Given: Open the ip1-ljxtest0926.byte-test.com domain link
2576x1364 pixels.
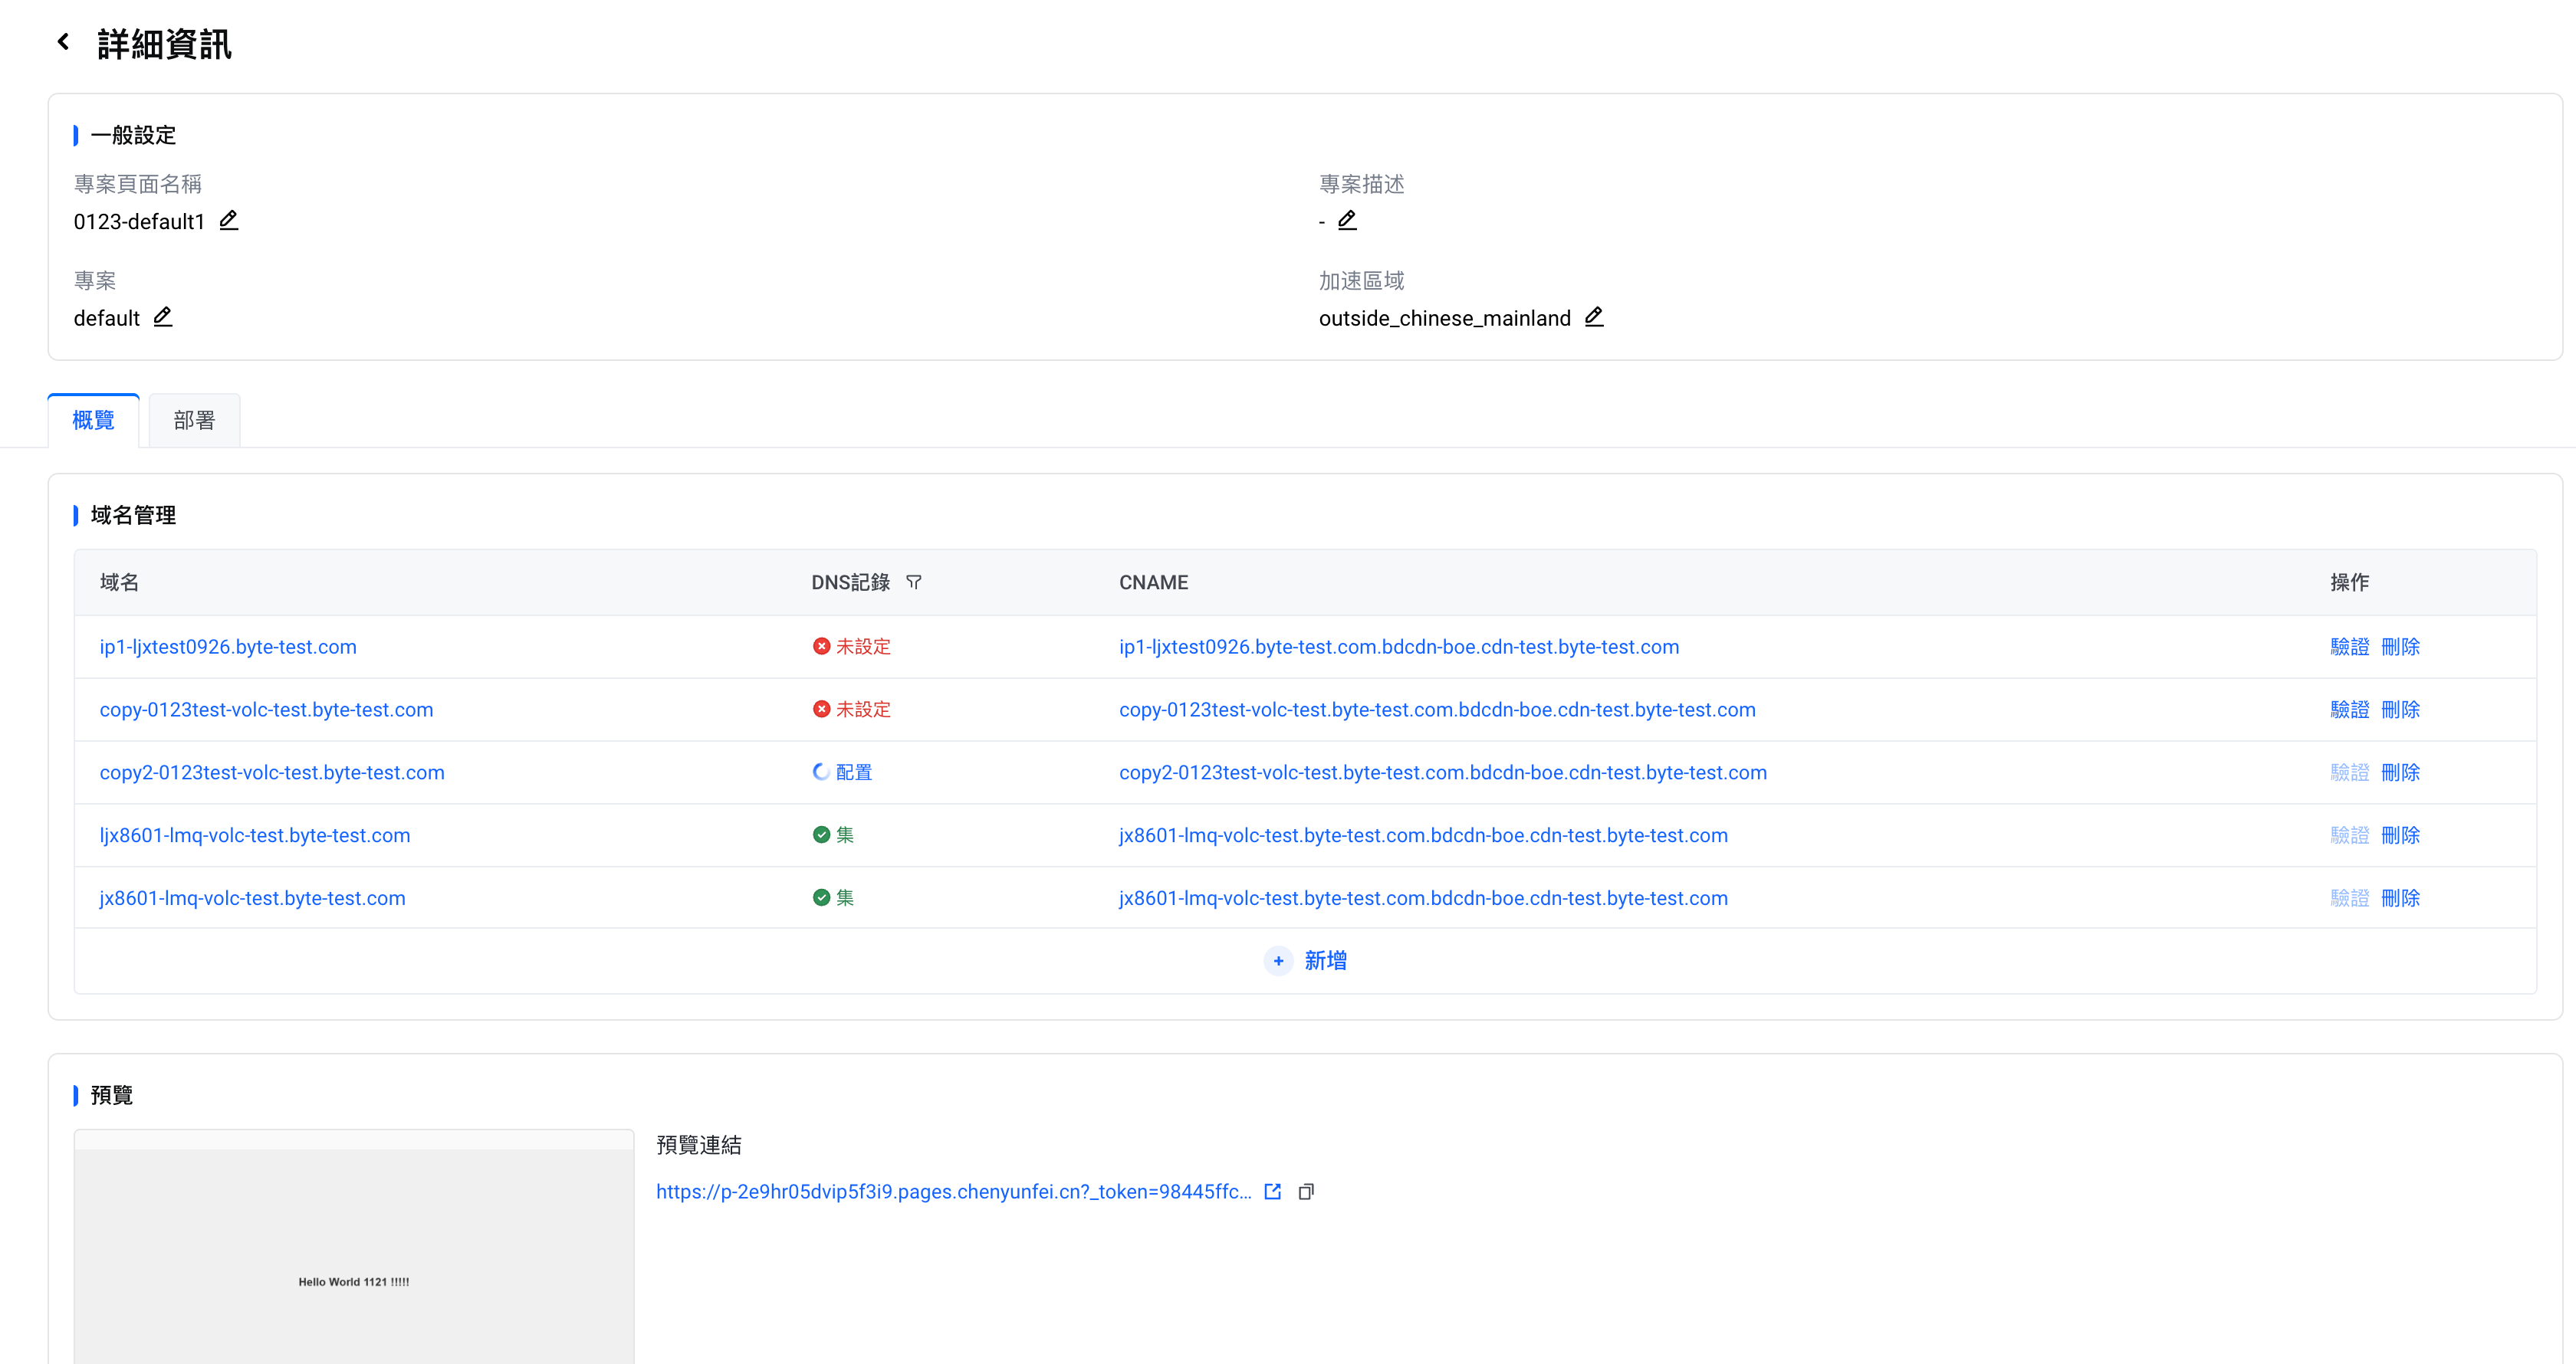Looking at the screenshot, I should 228,647.
